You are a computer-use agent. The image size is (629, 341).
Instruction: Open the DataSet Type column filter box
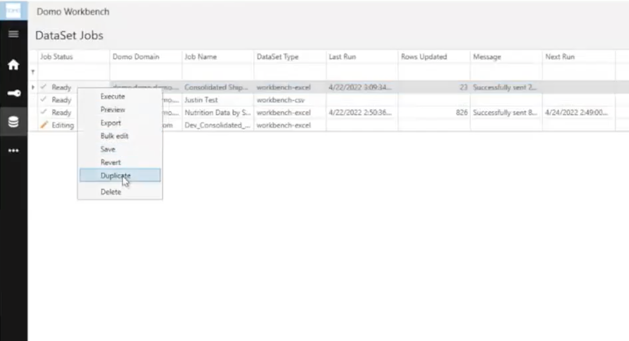(289, 72)
